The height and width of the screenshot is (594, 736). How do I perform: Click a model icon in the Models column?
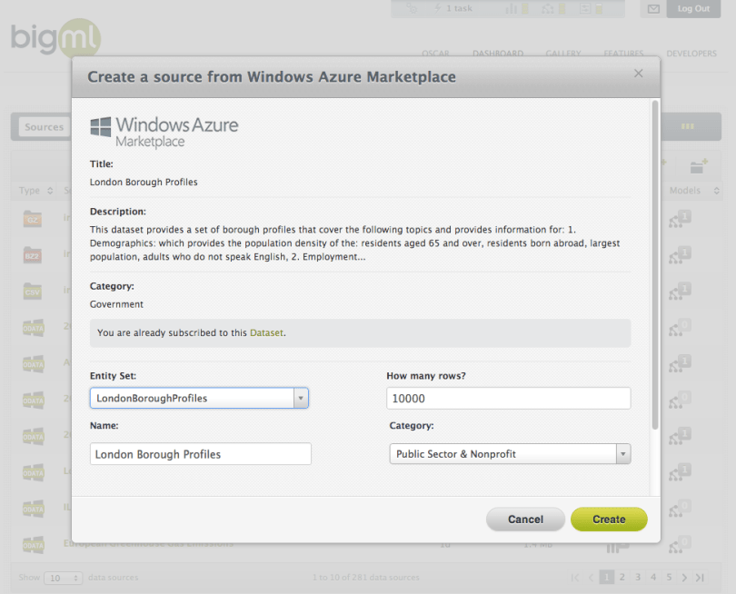click(x=680, y=218)
